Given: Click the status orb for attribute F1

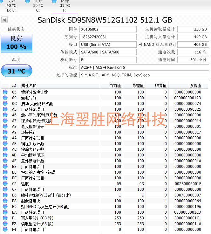Looking at the screenshot, I should pos(5,218).
